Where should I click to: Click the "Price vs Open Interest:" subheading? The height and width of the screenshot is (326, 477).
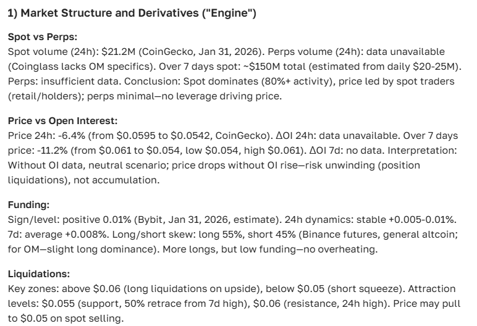57,120
